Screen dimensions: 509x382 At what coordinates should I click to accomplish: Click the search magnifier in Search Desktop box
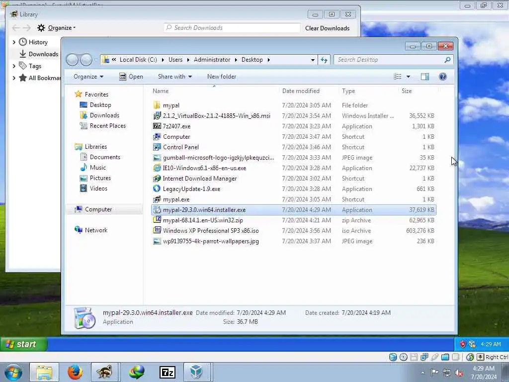coord(447,60)
